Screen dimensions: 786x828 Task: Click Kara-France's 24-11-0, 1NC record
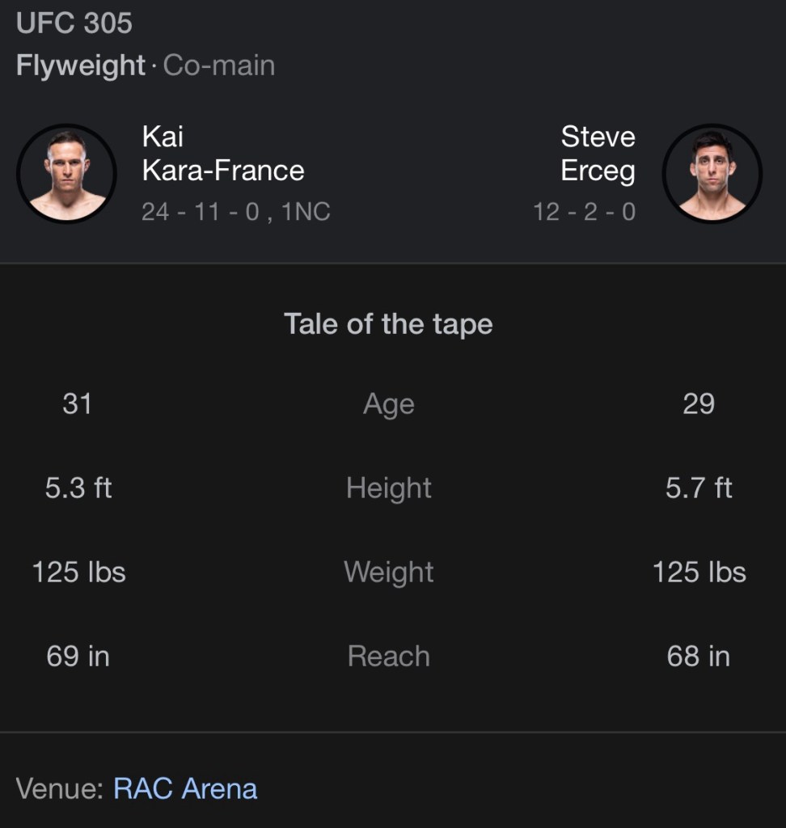(x=235, y=212)
